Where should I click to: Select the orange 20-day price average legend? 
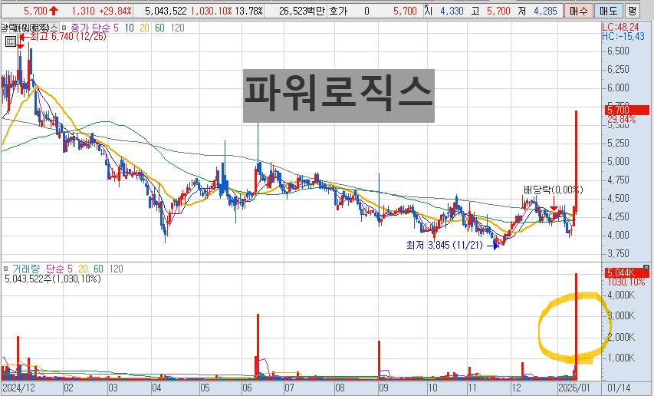144,28
